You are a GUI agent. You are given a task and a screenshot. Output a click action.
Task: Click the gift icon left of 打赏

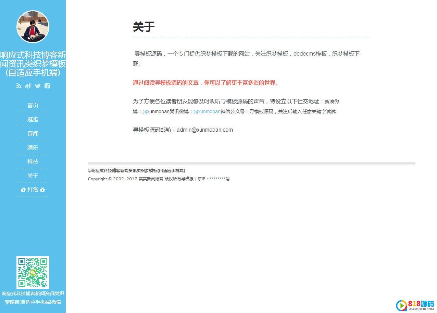[x=23, y=190]
